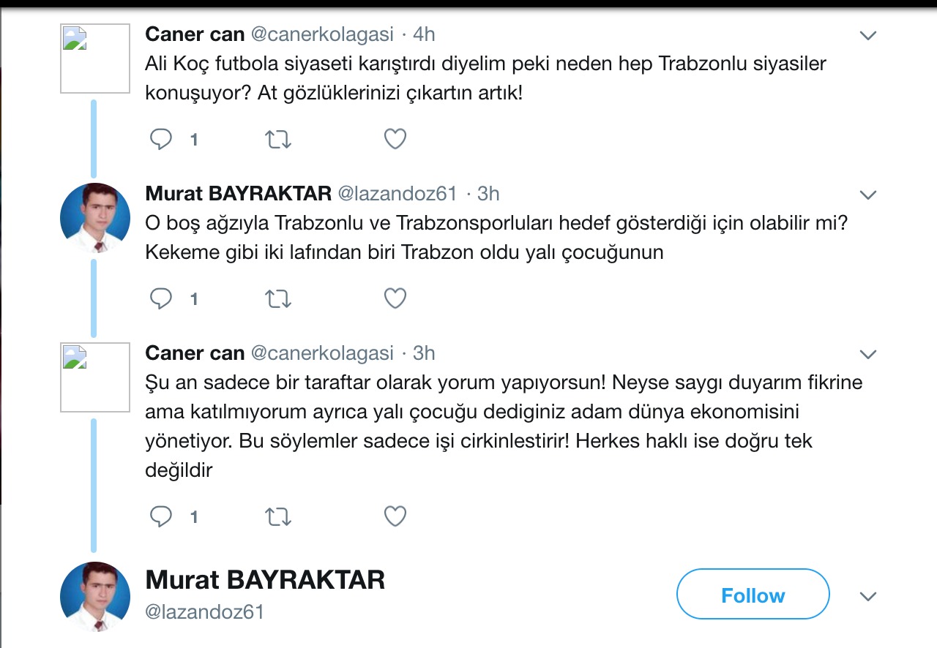Show more options next to Follow button
The height and width of the screenshot is (648, 937).
tap(868, 596)
